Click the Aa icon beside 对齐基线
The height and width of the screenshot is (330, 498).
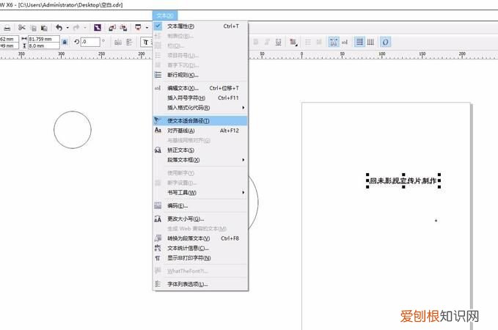point(158,131)
